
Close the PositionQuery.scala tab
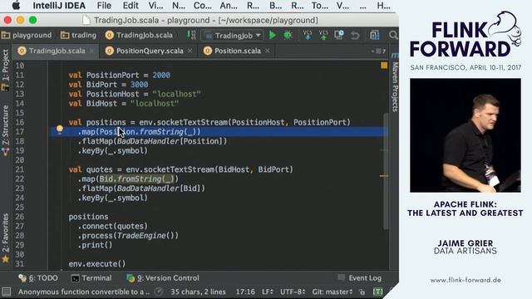pyautogui.click(x=190, y=51)
